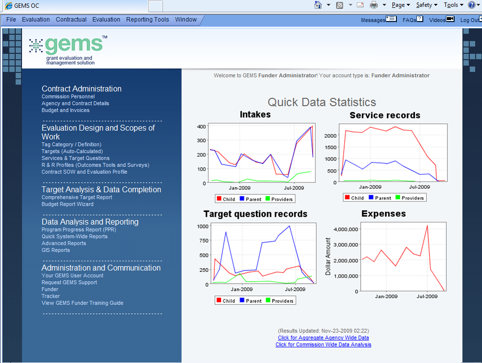Screen dimensions: 482x363
Task: Open the Contractual menu
Action: coord(71,20)
